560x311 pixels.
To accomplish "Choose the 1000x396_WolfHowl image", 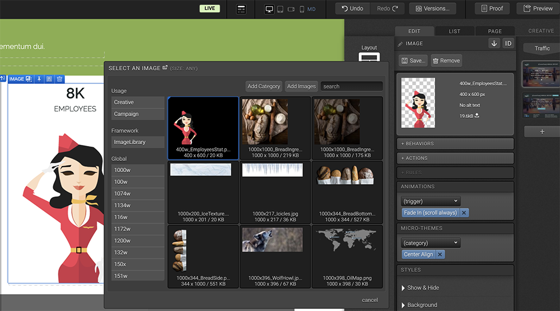I will pos(275,256).
